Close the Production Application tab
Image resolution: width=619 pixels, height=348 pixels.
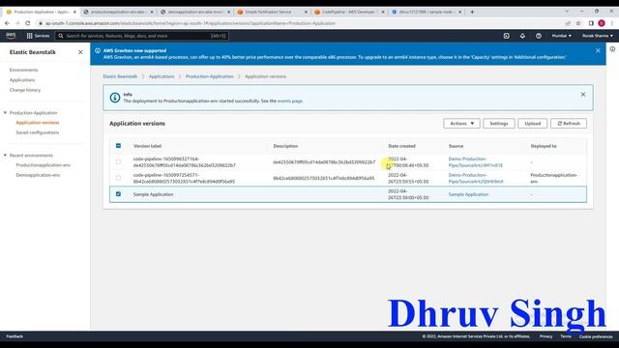(74, 12)
